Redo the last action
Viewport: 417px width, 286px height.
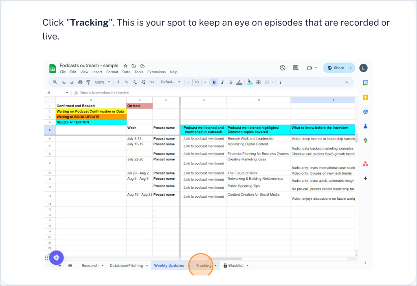click(72, 83)
